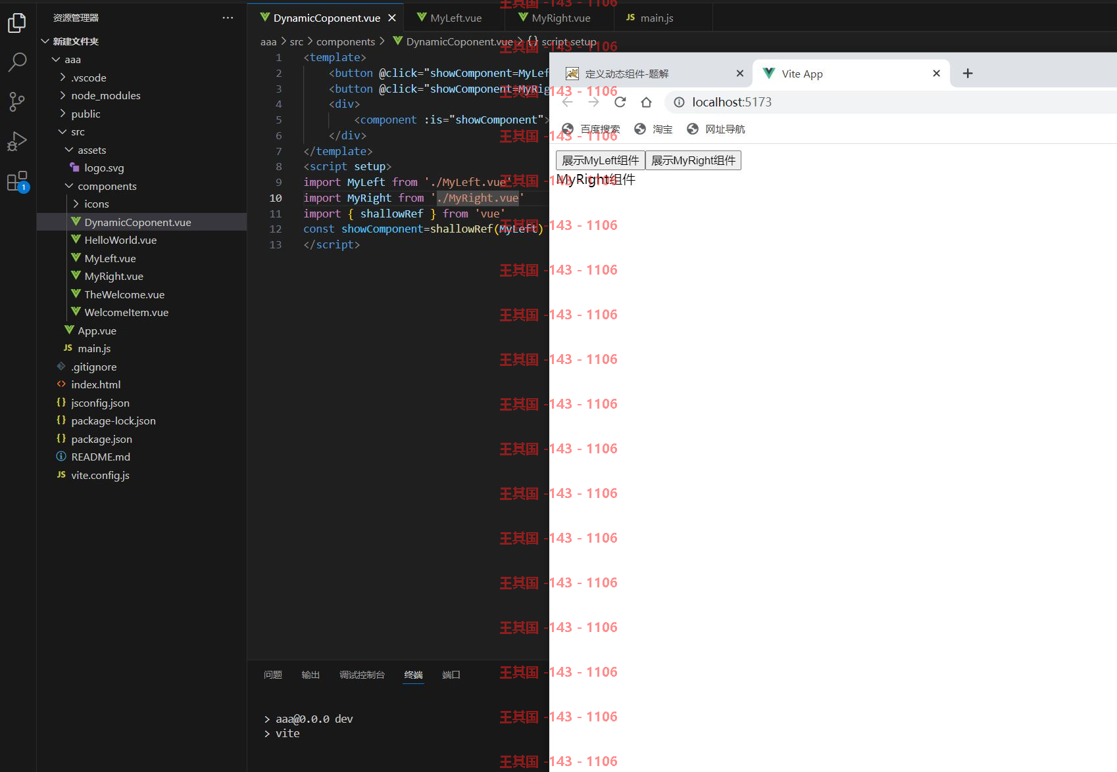Click the components breadcrumb segment
The width and height of the screenshot is (1117, 772).
pyautogui.click(x=345, y=41)
